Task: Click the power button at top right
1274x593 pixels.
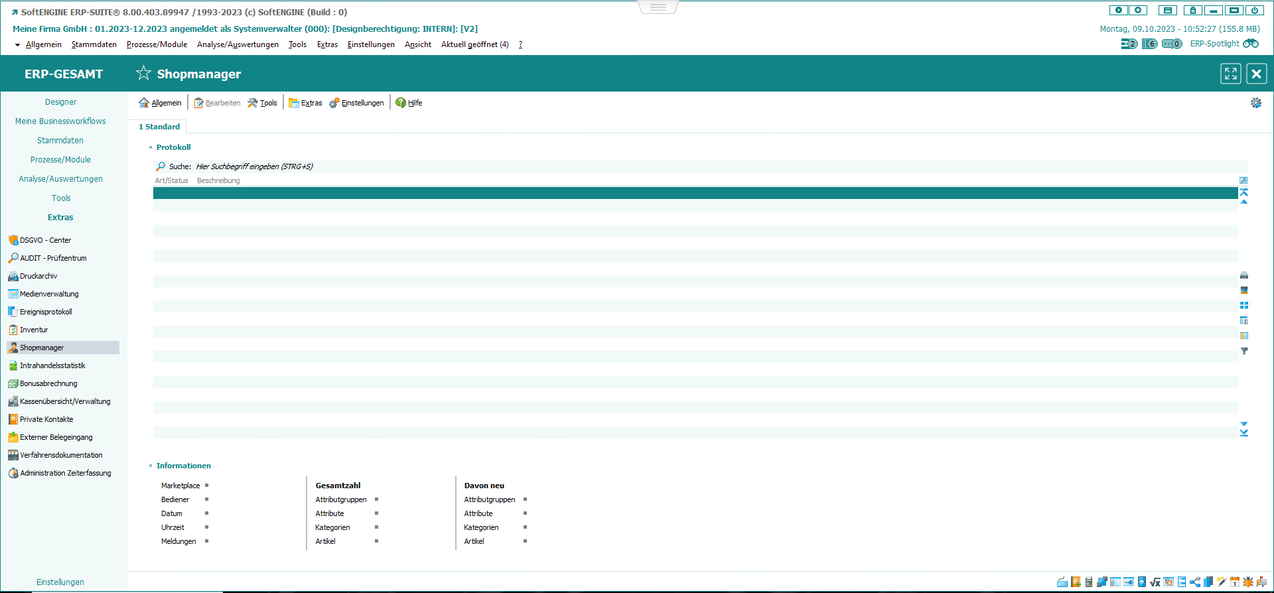Action: click(x=1255, y=10)
